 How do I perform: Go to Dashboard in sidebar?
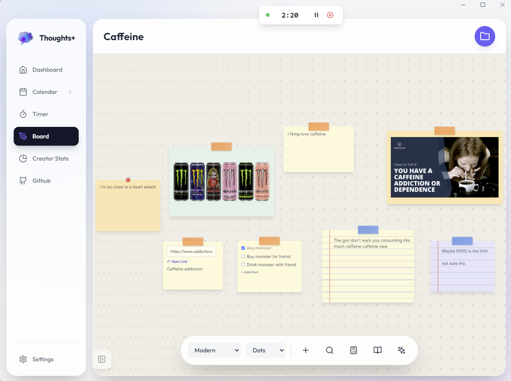pyautogui.click(x=46, y=70)
